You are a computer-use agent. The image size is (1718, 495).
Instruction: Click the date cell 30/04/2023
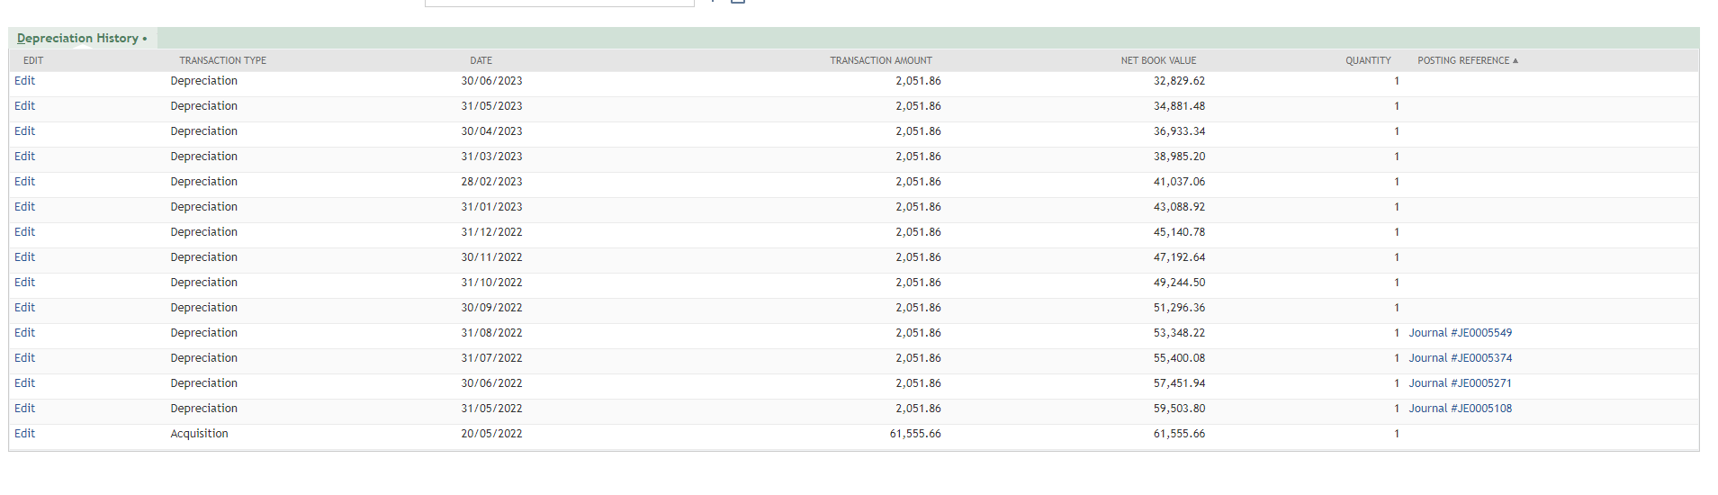pos(491,131)
